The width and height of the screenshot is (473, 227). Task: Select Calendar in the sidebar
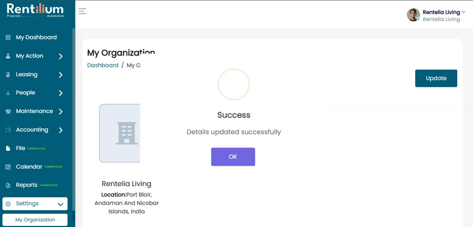pyautogui.click(x=29, y=167)
